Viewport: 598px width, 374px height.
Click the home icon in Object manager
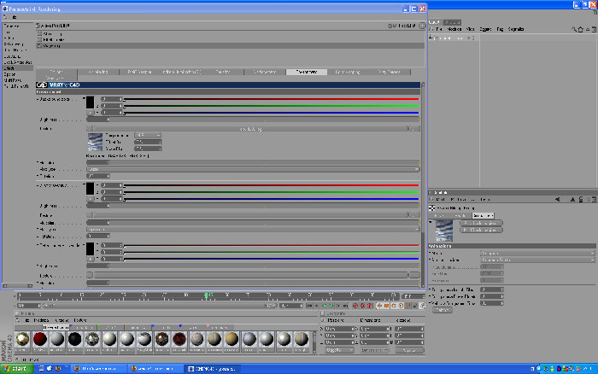tap(580, 29)
